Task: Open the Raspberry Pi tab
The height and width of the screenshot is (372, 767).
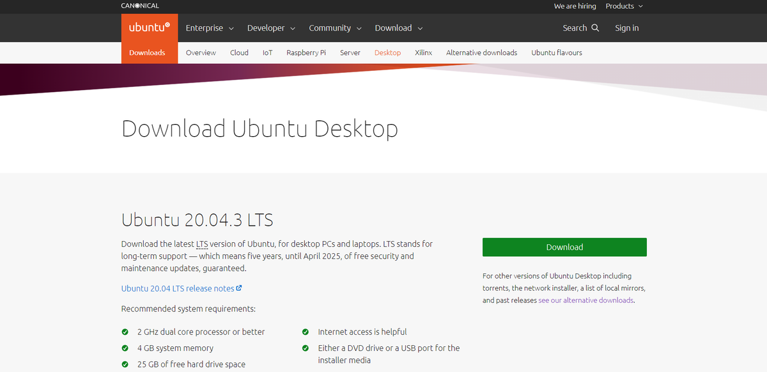Action: click(x=306, y=52)
